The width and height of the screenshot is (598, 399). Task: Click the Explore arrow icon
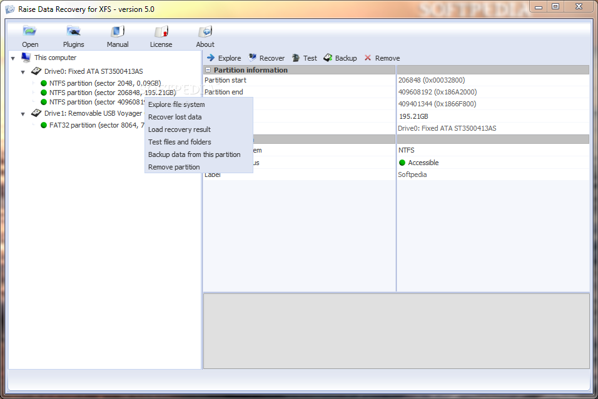tap(211, 58)
